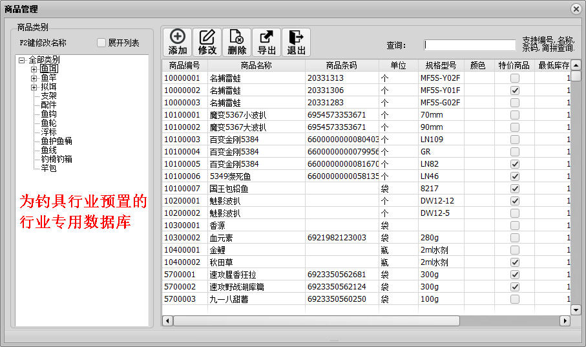This screenshot has width=586, height=347.
Task: Uncheck 特价商品 for 国王包铝鱼 row
Action: 515,189
